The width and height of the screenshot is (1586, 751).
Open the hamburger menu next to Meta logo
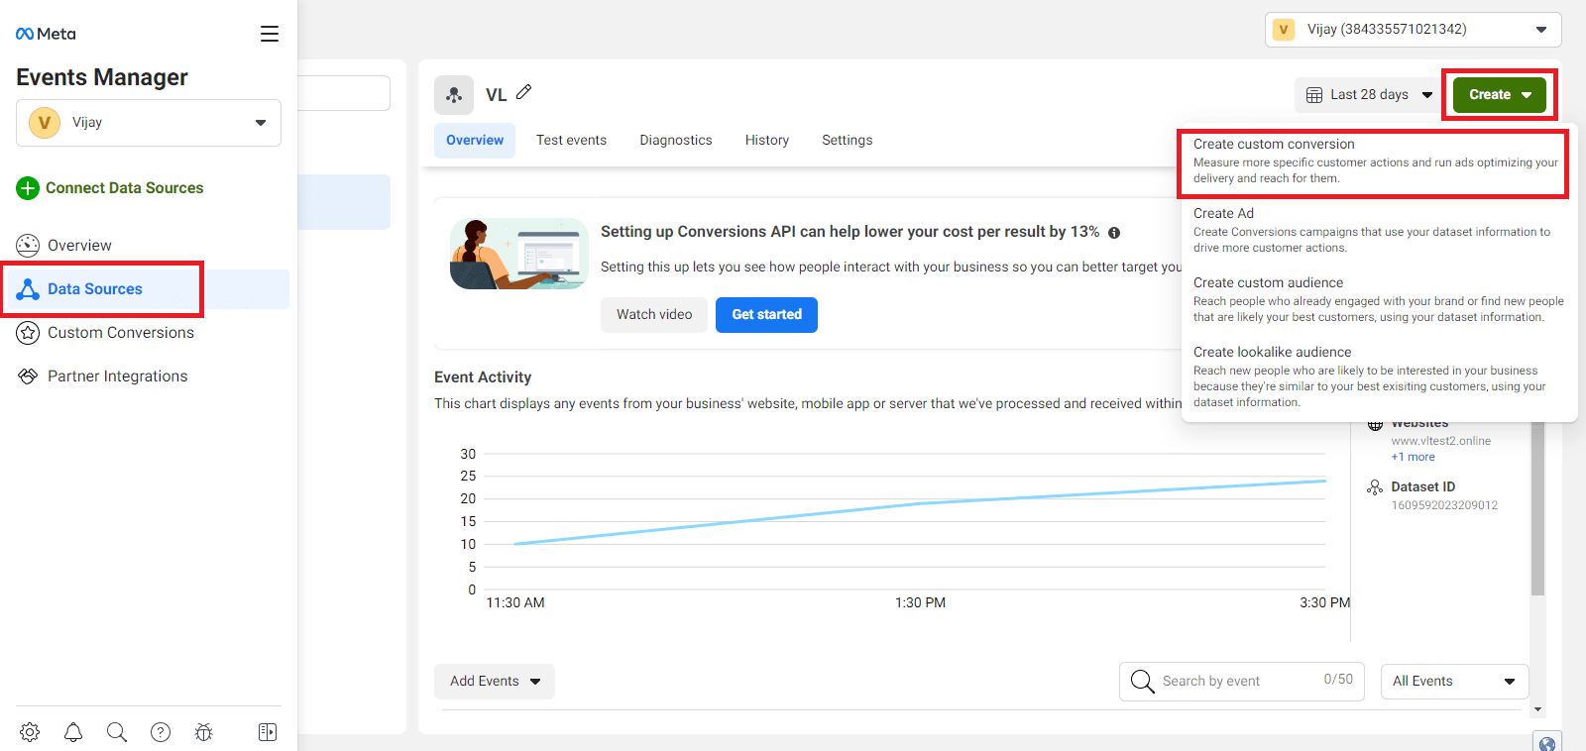[270, 34]
